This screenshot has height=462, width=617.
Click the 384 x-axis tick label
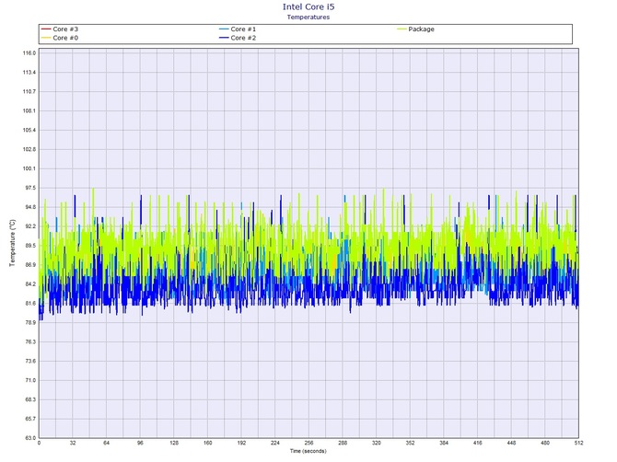[x=444, y=443]
